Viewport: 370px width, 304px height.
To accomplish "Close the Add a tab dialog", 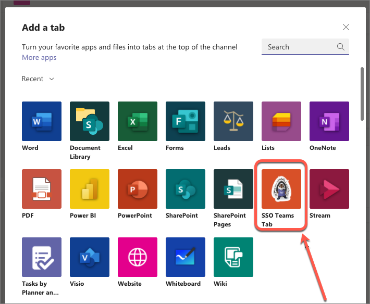I will (x=346, y=27).
